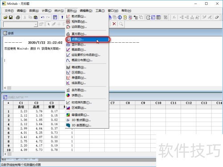Choose 单值图(V) individual value plot
The height and width of the screenshot is (167, 223).
click(87, 78)
